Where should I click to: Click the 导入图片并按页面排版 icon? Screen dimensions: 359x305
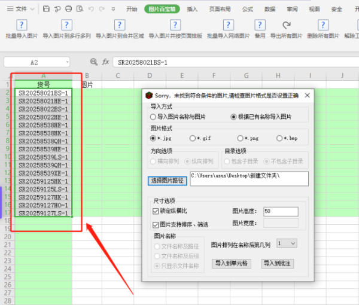coord(175,25)
